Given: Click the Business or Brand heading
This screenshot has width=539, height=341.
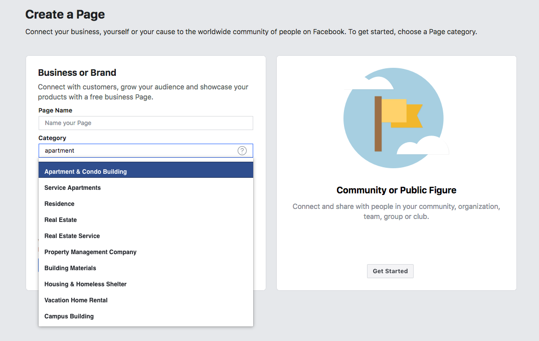Looking at the screenshot, I should point(77,73).
